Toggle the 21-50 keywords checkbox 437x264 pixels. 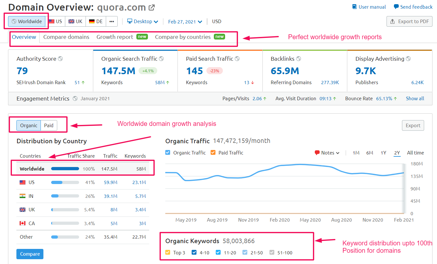(245, 252)
